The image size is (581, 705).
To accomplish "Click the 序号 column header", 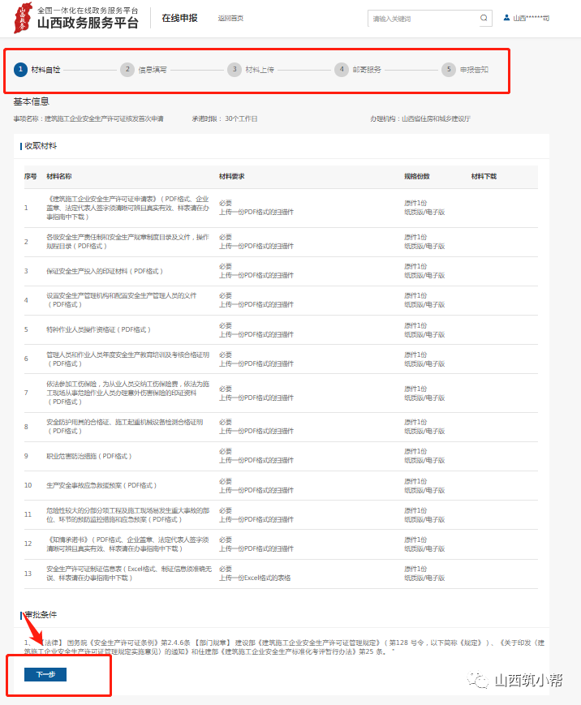I will 31,176.
